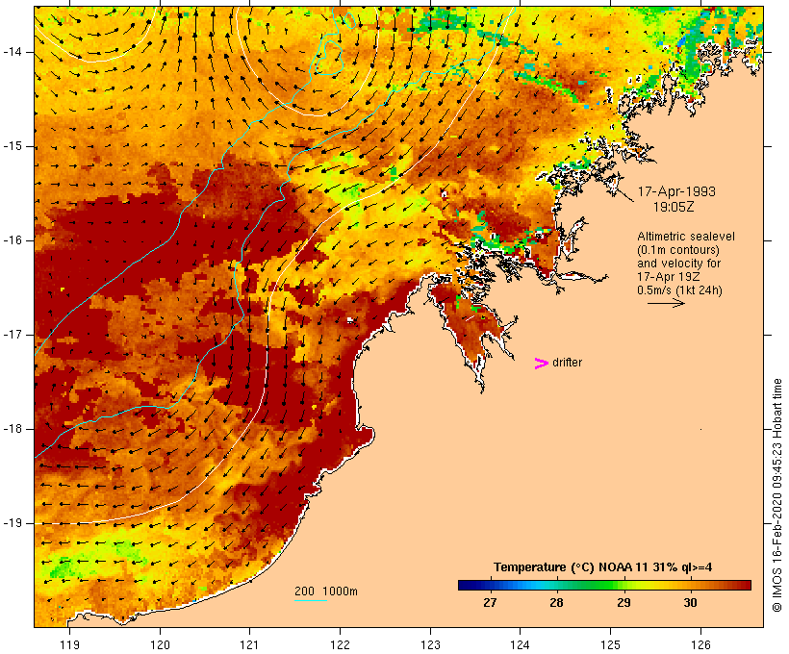Click the longitude label '123'
This screenshot has height=654, width=789.
[430, 644]
